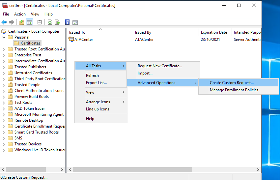Collapse the Personal folder tree node
The image size is (280, 180).
pyautogui.click(x=4, y=37)
